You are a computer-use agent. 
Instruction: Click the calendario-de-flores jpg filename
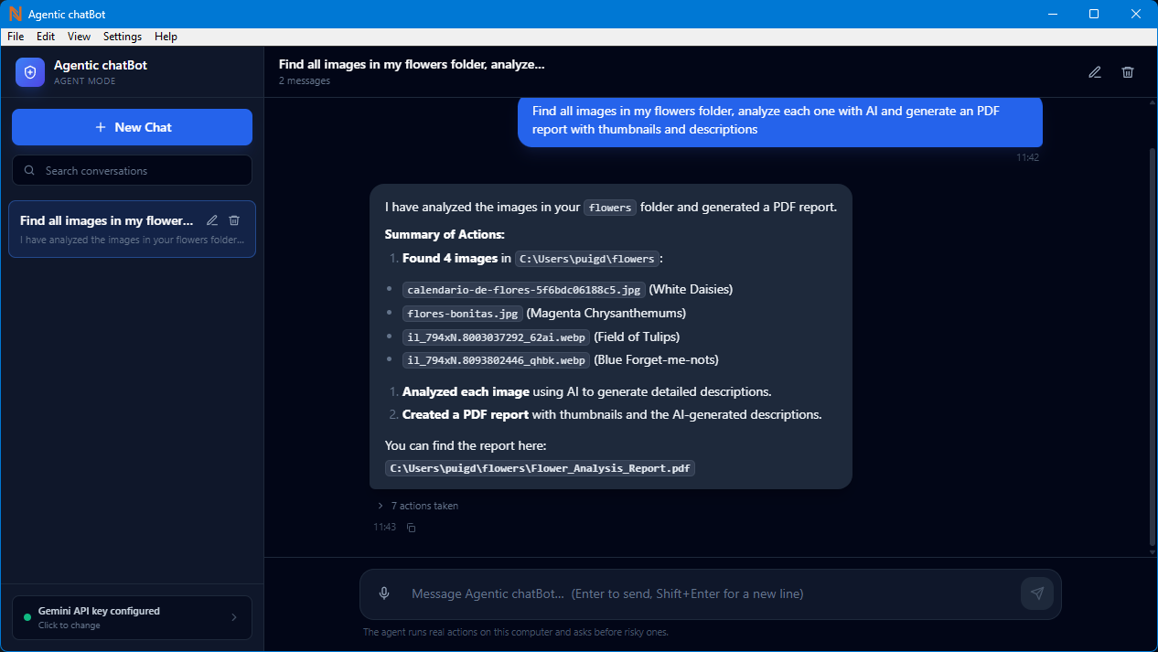(x=524, y=290)
